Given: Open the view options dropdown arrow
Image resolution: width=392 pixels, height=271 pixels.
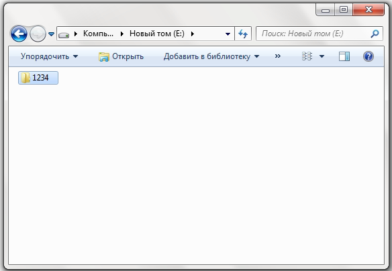Looking at the screenshot, I should point(322,56).
